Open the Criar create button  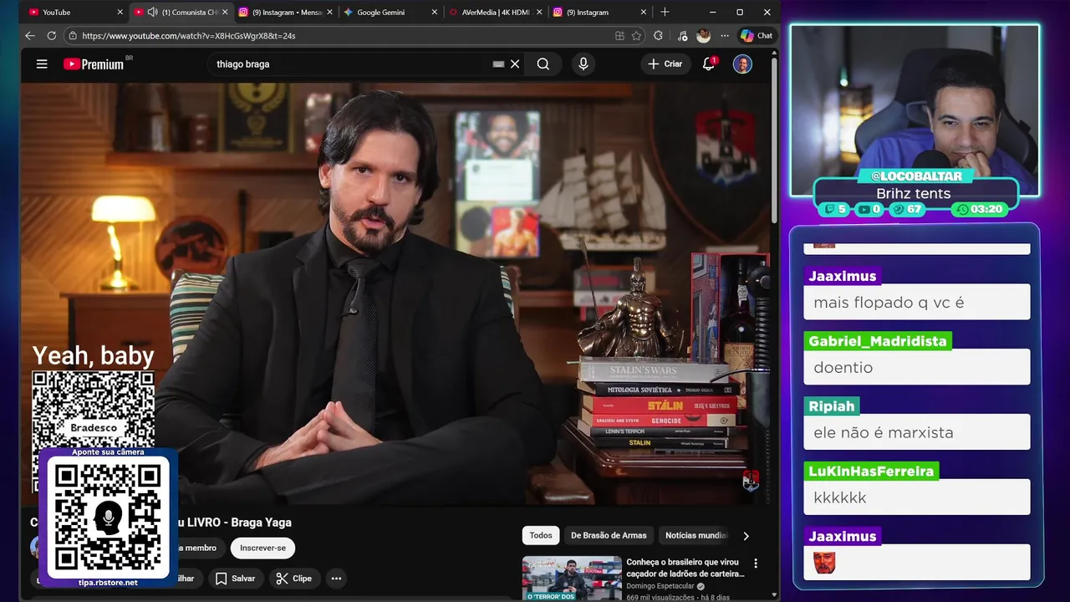[x=665, y=64]
